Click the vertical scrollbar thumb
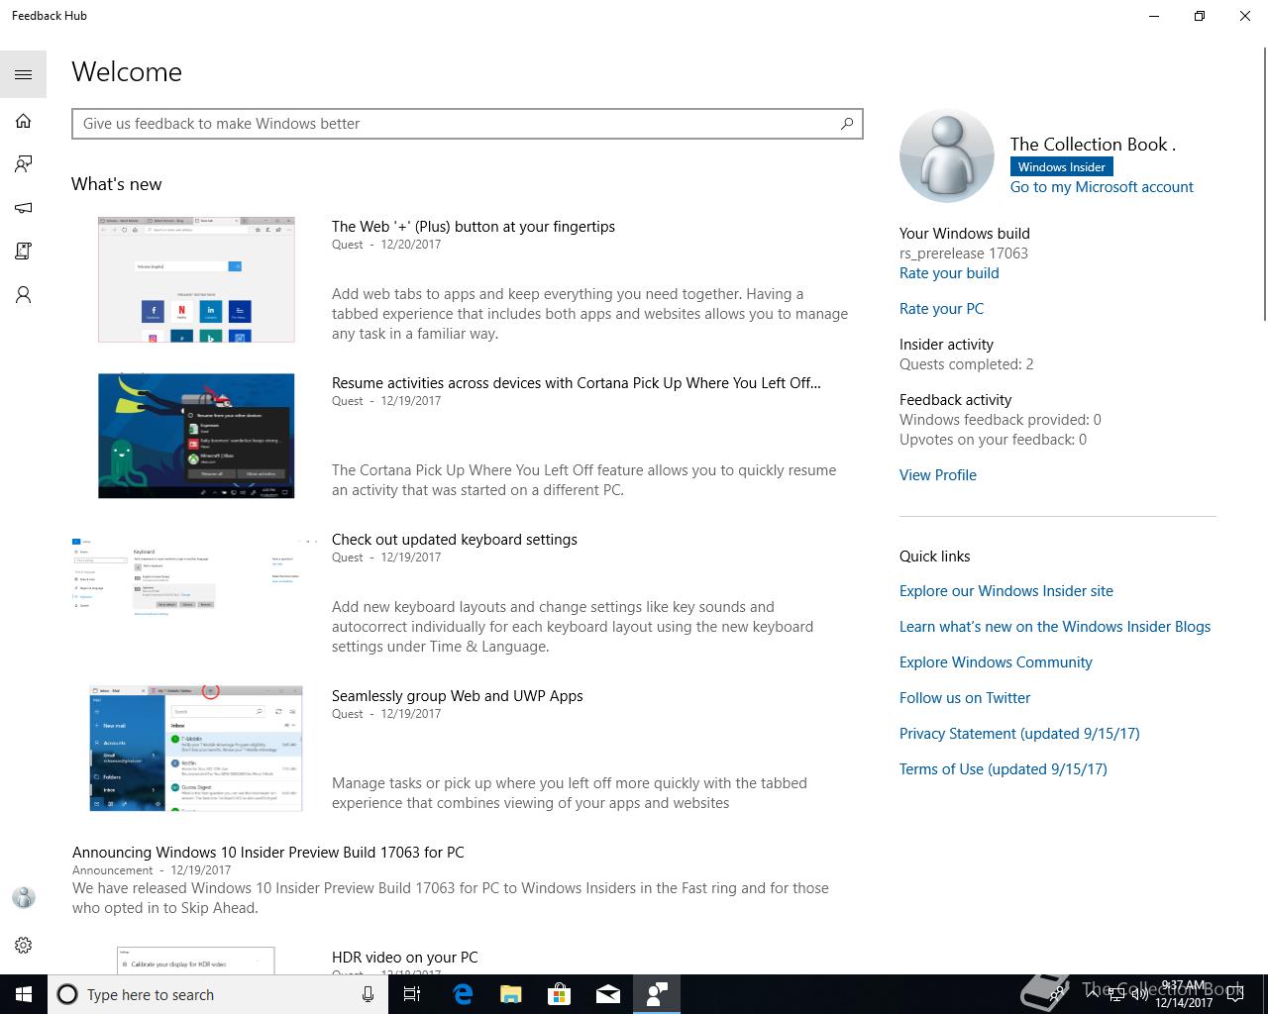This screenshot has width=1268, height=1014. [1264, 186]
